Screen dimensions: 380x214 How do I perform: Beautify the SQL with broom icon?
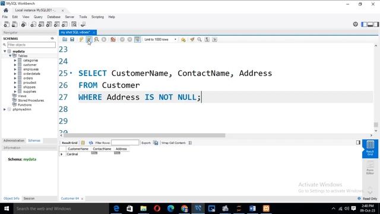click(x=192, y=39)
